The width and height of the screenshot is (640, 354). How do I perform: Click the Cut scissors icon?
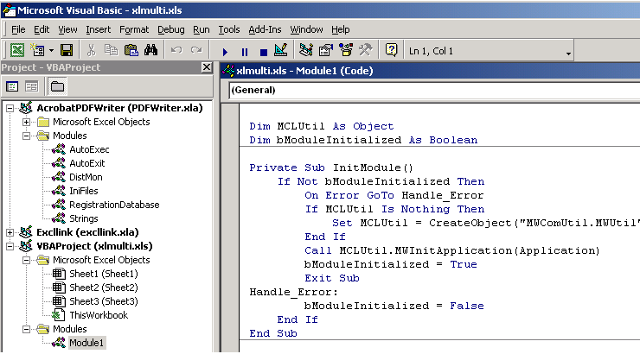click(x=92, y=51)
